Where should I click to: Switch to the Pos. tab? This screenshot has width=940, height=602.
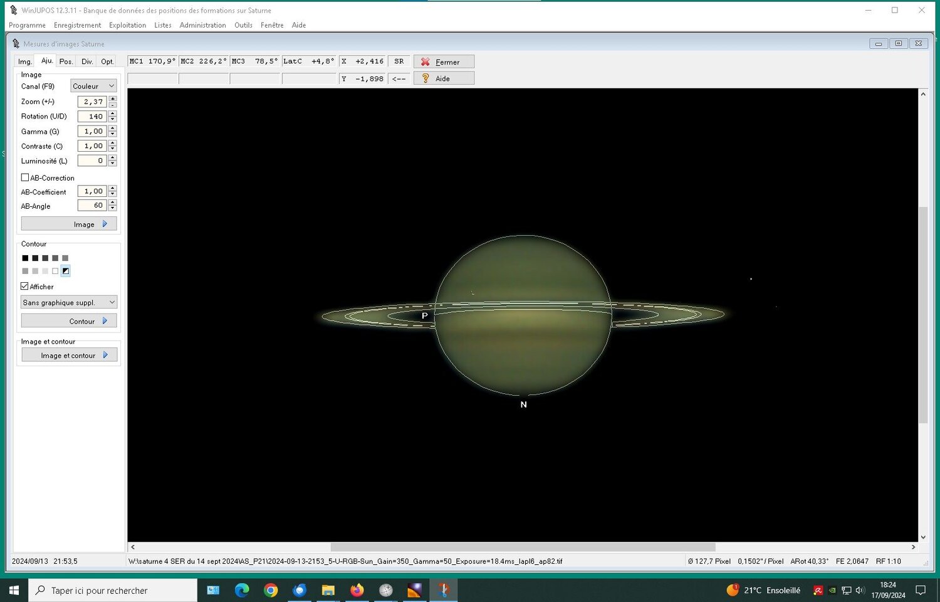click(66, 61)
